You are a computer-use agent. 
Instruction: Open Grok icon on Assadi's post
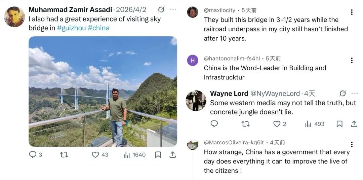point(161,9)
